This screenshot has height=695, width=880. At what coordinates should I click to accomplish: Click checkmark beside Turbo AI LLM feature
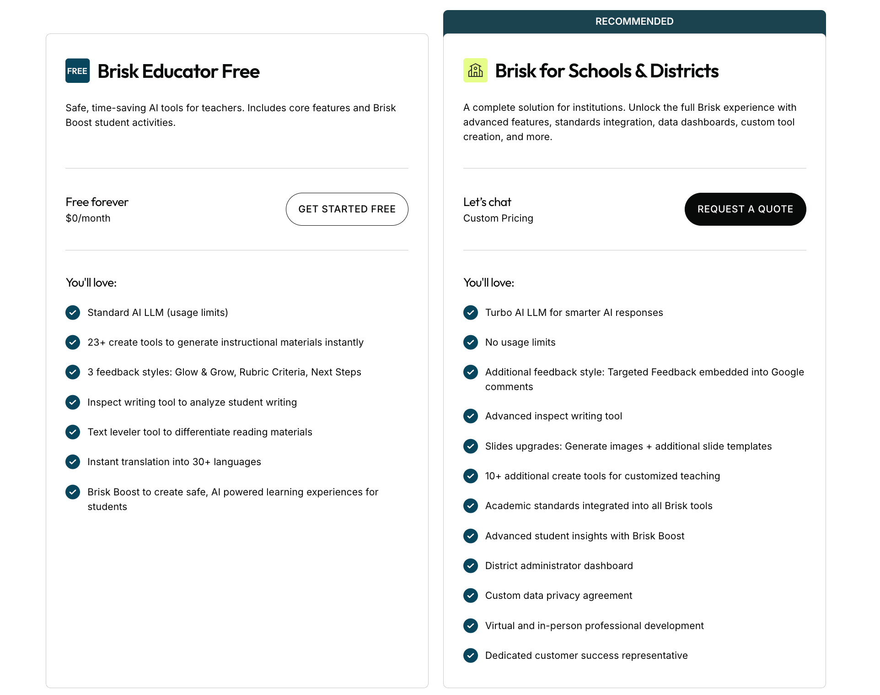pos(470,313)
